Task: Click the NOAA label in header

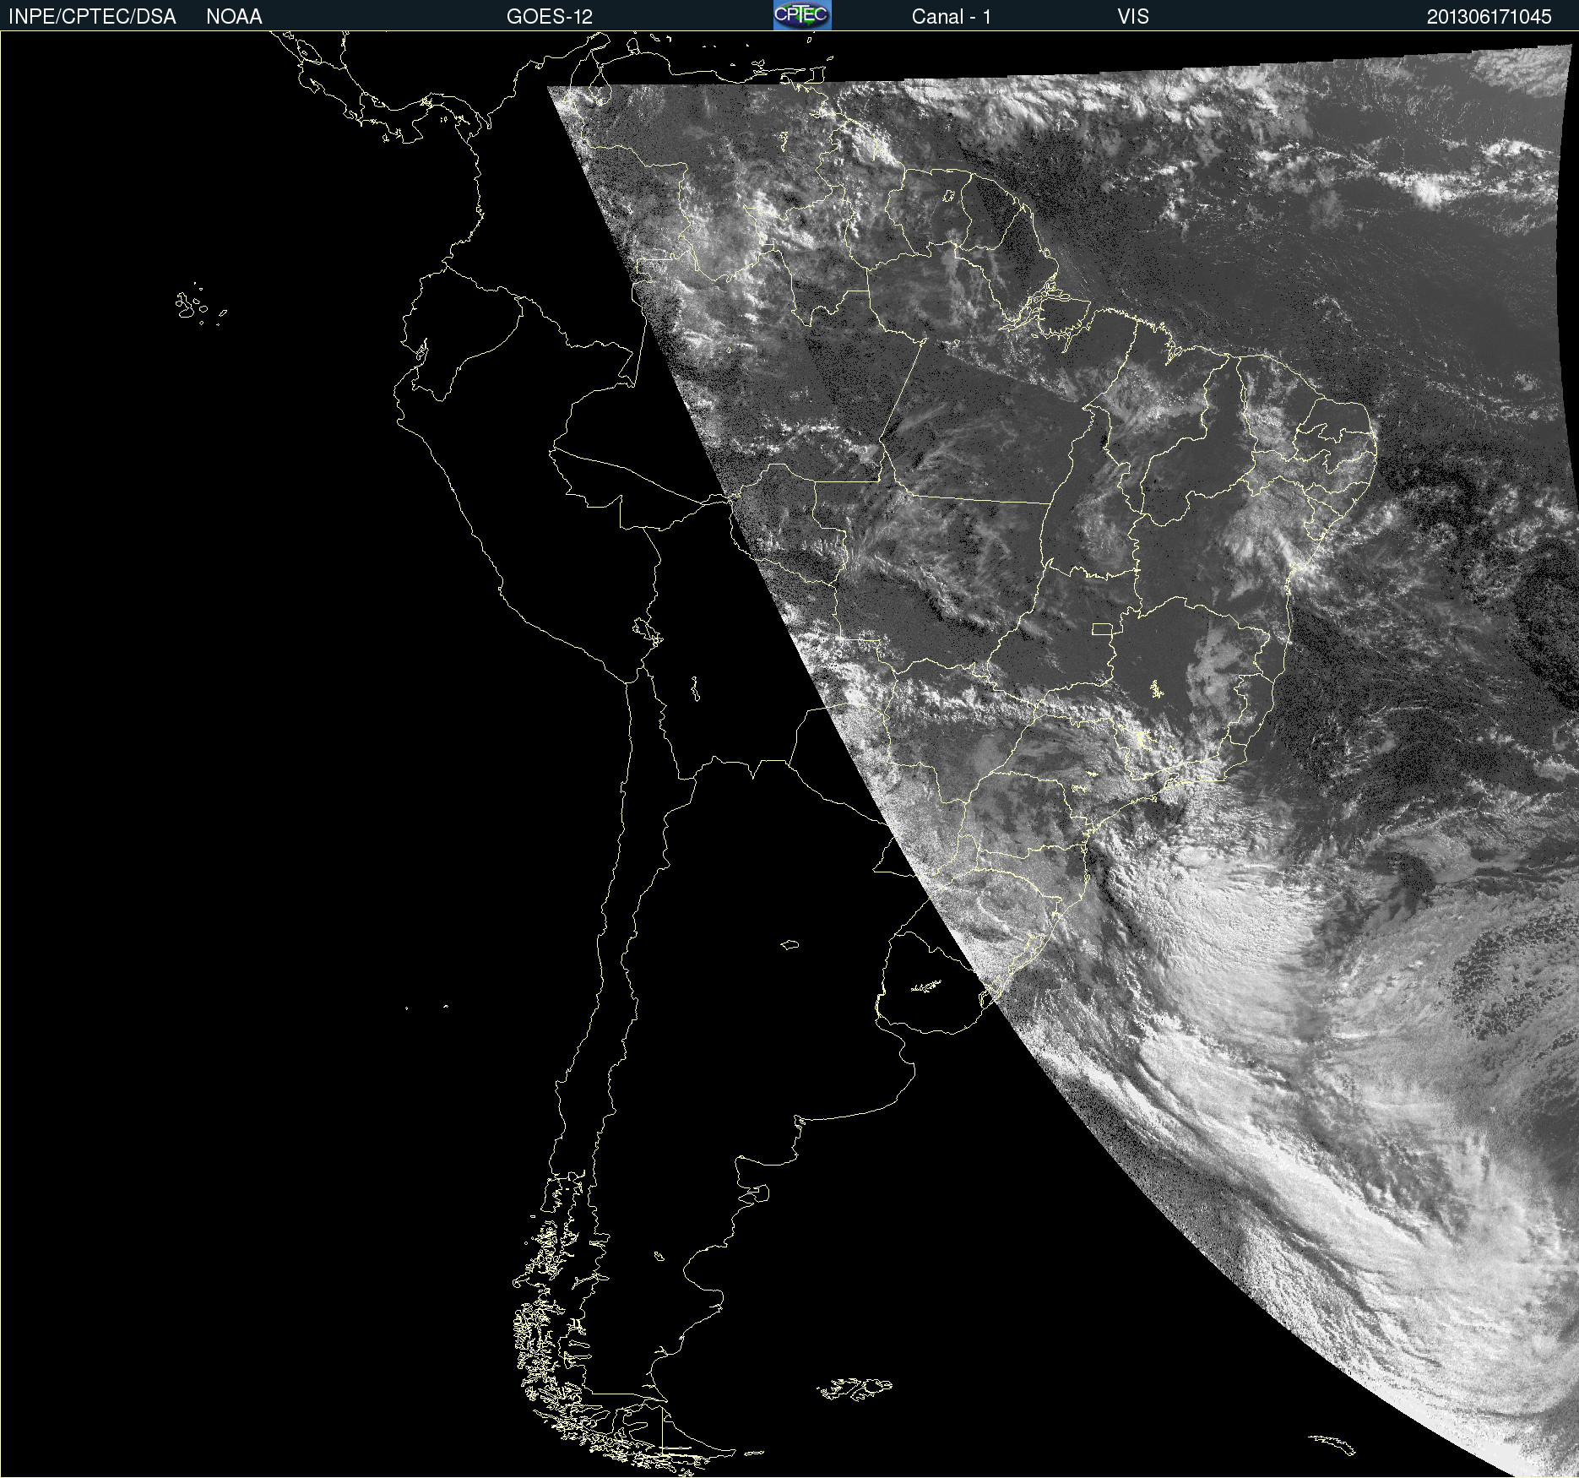Action: pyautogui.click(x=234, y=17)
